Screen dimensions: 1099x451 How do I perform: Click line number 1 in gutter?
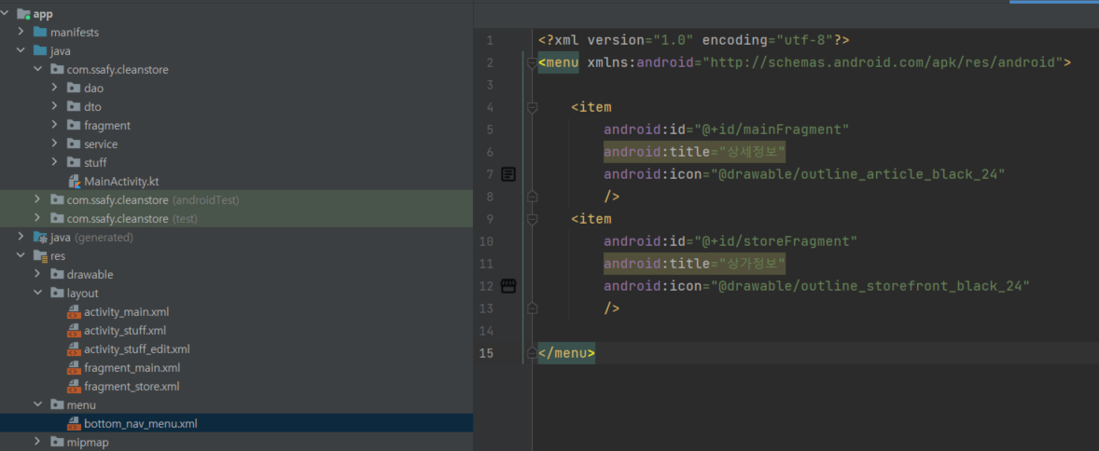coord(489,41)
